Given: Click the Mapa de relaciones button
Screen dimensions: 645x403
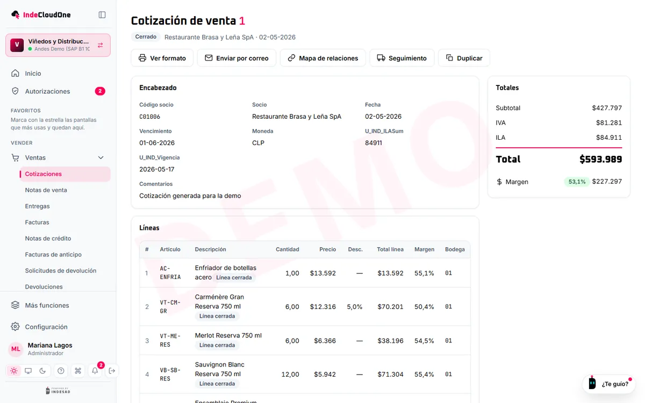Looking at the screenshot, I should [322, 58].
